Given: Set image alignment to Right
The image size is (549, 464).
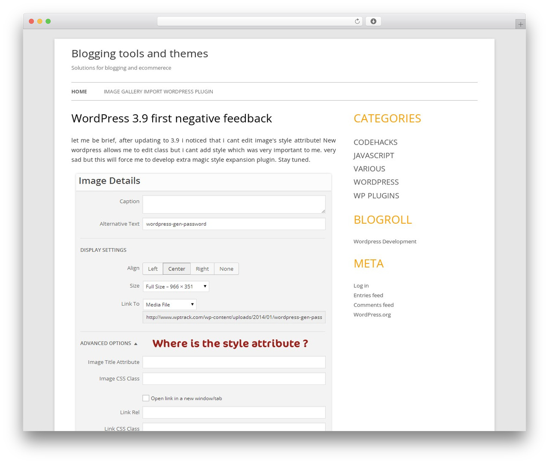Looking at the screenshot, I should (202, 269).
